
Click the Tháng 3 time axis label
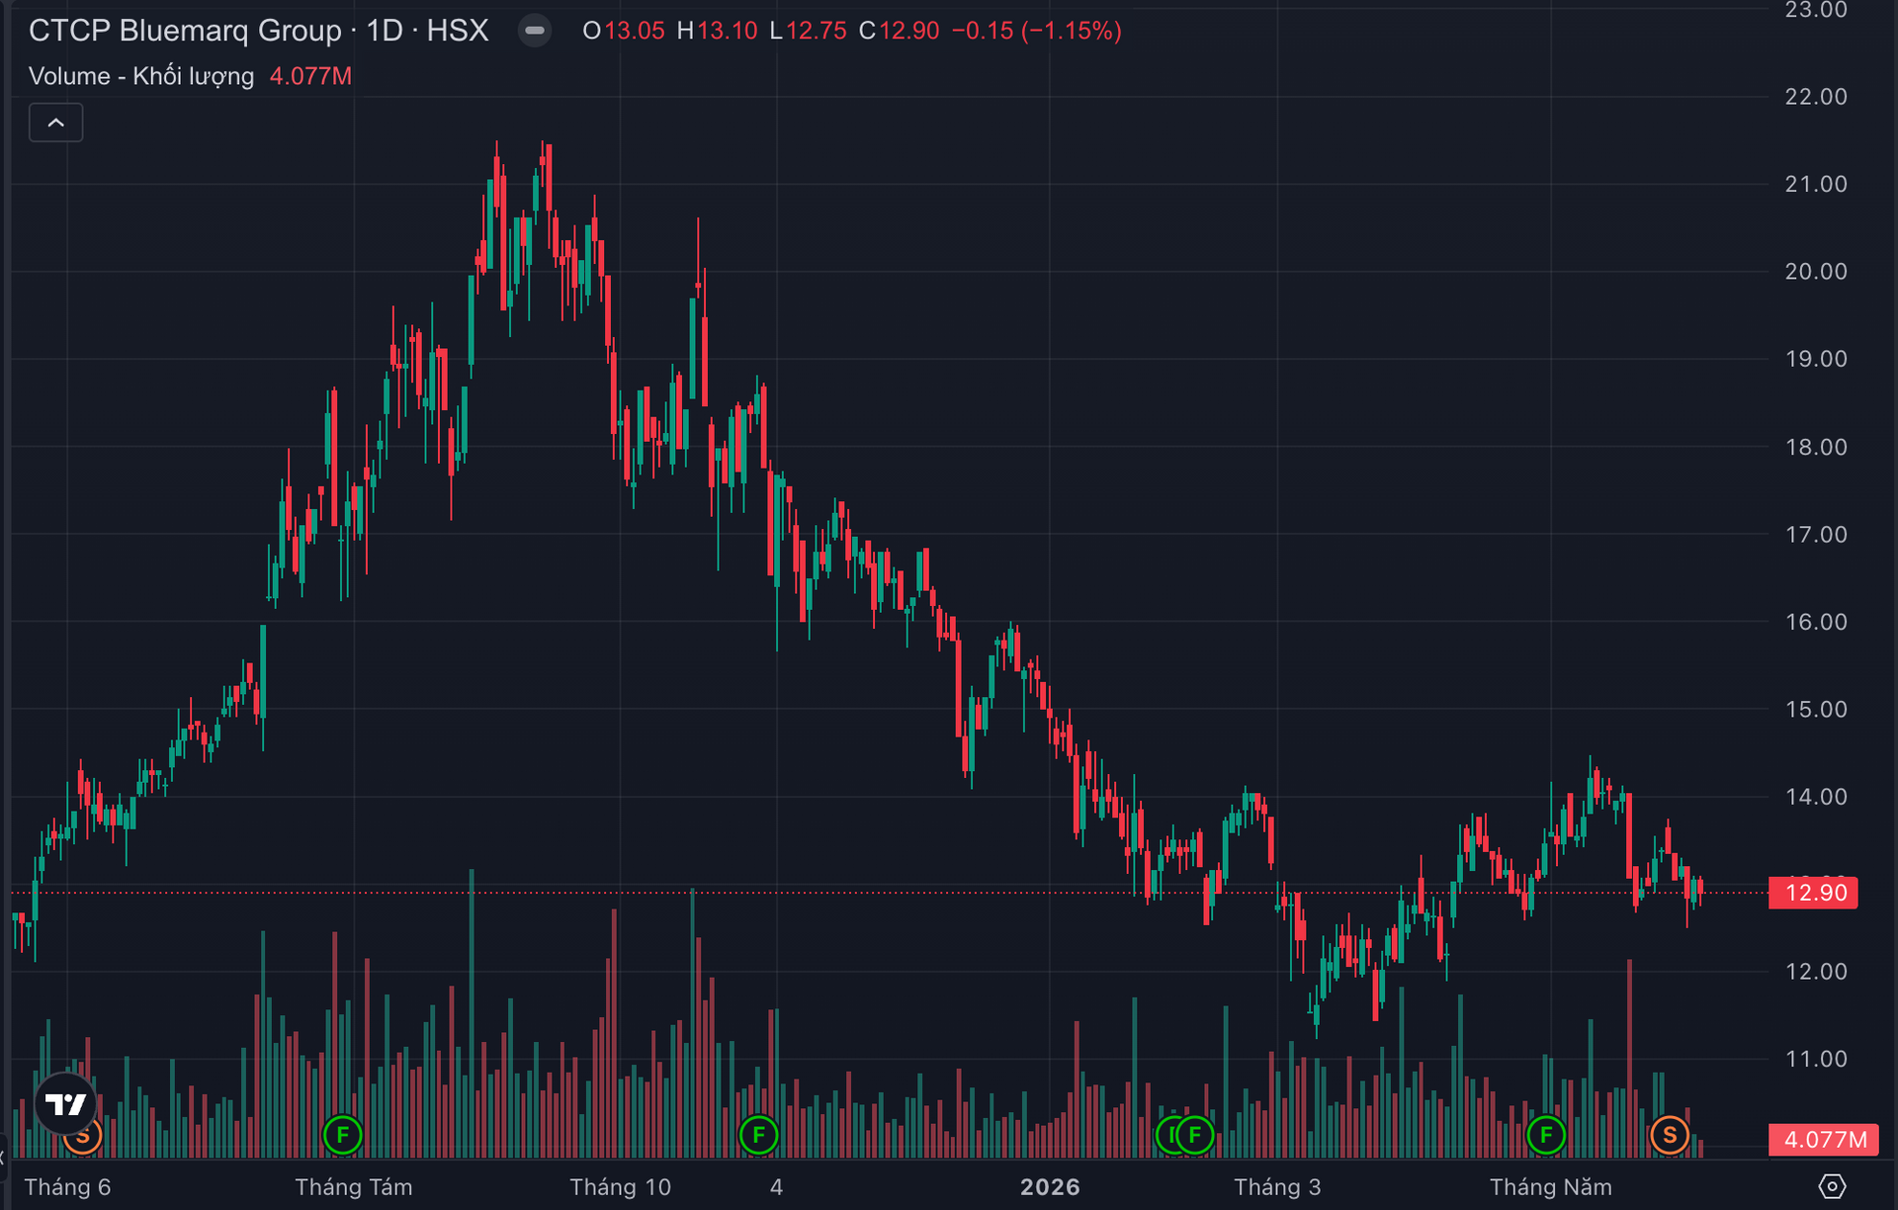1277,1186
